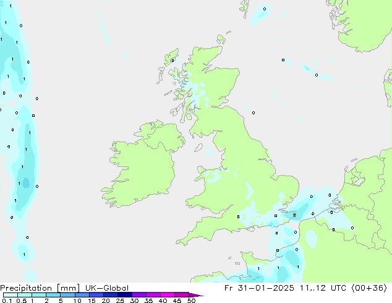The height and width of the screenshot is (303, 392).
Task: Click the "0.1" legend scale label
Action: (x=7, y=301)
